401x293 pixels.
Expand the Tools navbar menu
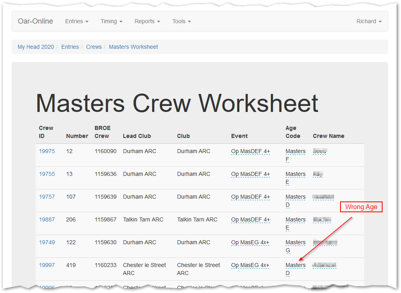[x=181, y=21]
